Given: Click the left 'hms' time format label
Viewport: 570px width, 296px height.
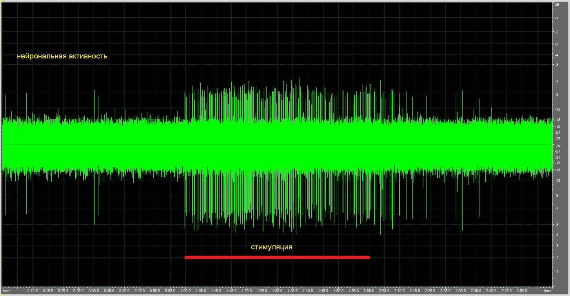Looking at the screenshot, I should click(x=6, y=291).
